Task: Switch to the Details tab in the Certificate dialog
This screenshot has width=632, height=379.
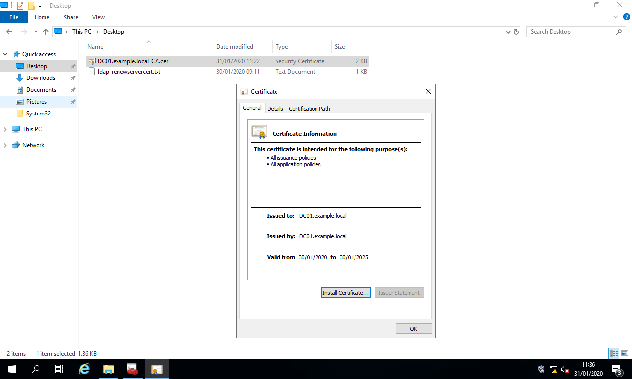Action: 275,108
